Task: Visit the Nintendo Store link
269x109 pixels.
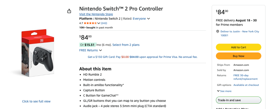Action: 96,14
